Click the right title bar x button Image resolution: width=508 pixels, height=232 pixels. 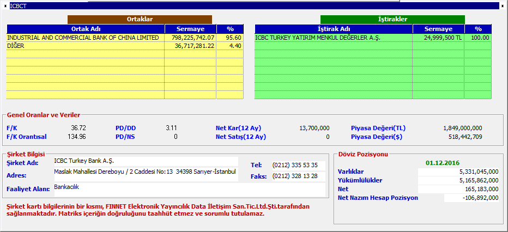(x=503, y=6)
